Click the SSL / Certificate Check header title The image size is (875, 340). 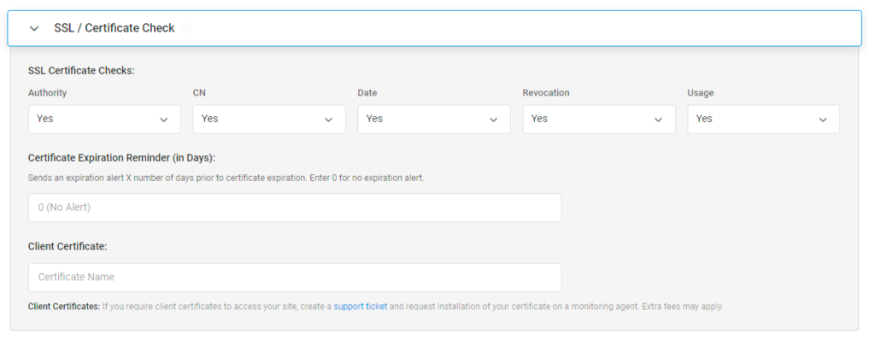pos(115,28)
